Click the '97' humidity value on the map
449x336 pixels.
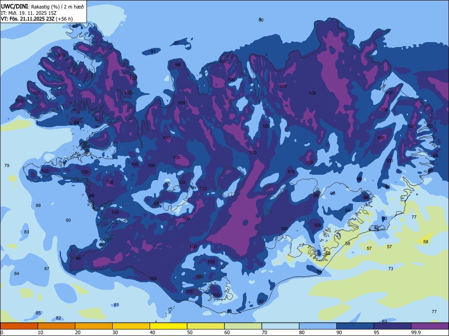(x=431, y=171)
